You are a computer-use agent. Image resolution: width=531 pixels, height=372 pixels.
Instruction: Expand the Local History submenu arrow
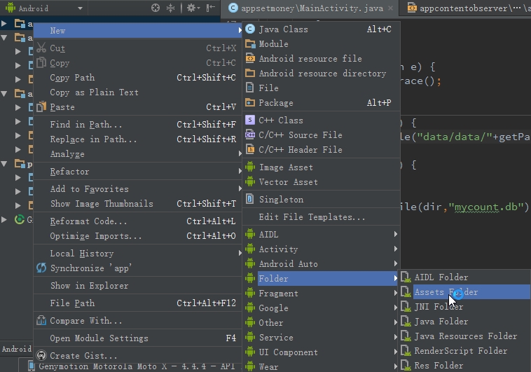[240, 253]
